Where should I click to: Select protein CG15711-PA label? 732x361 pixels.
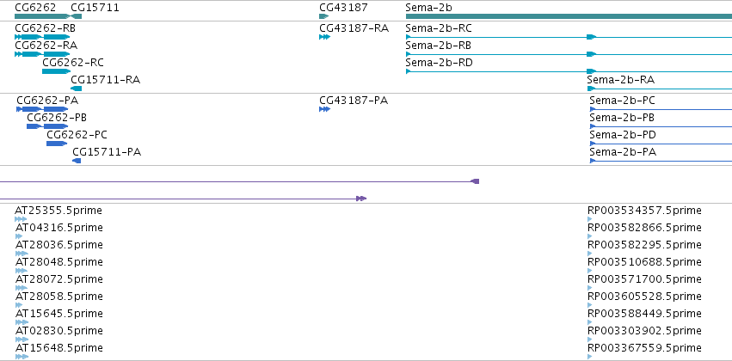click(x=107, y=152)
